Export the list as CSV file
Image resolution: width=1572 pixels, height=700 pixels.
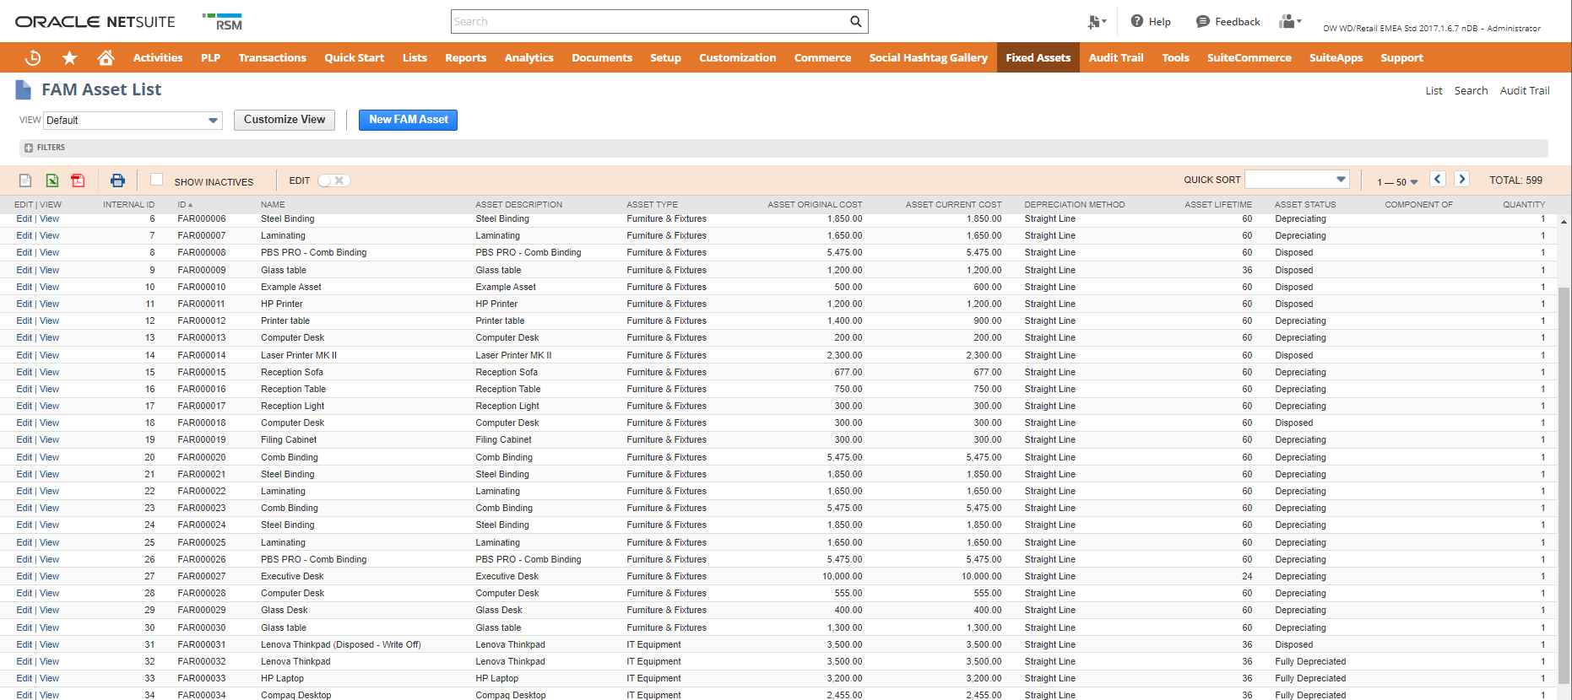click(25, 180)
